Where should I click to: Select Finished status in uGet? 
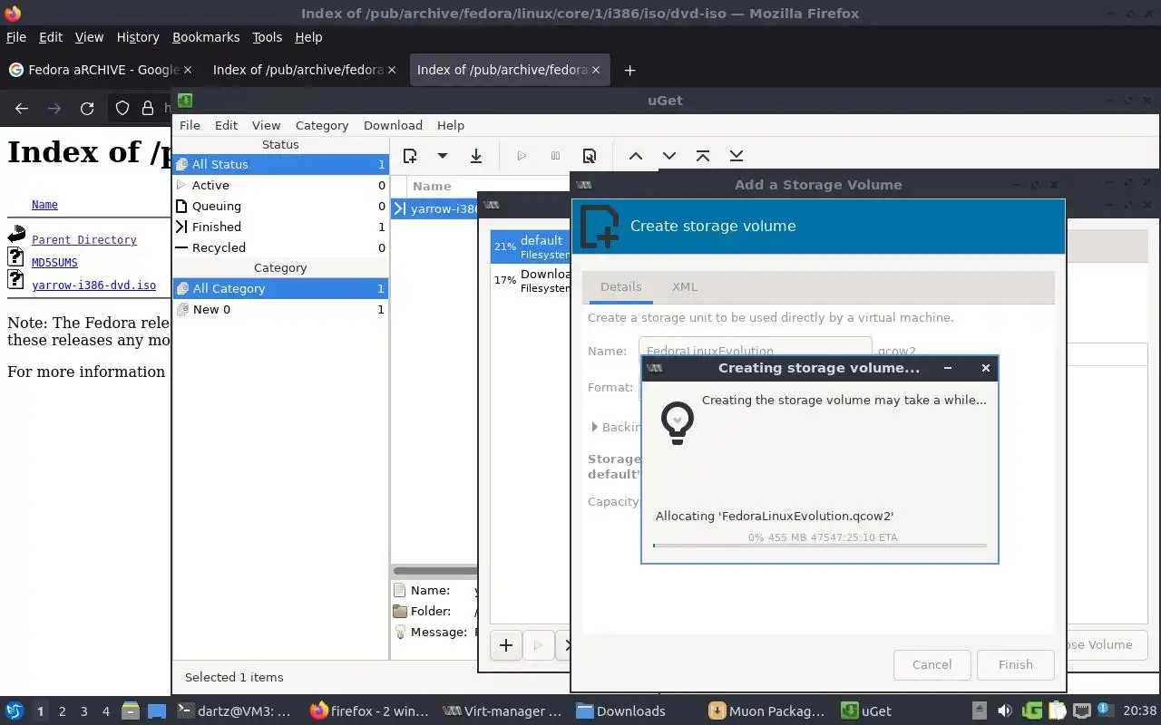click(x=280, y=227)
